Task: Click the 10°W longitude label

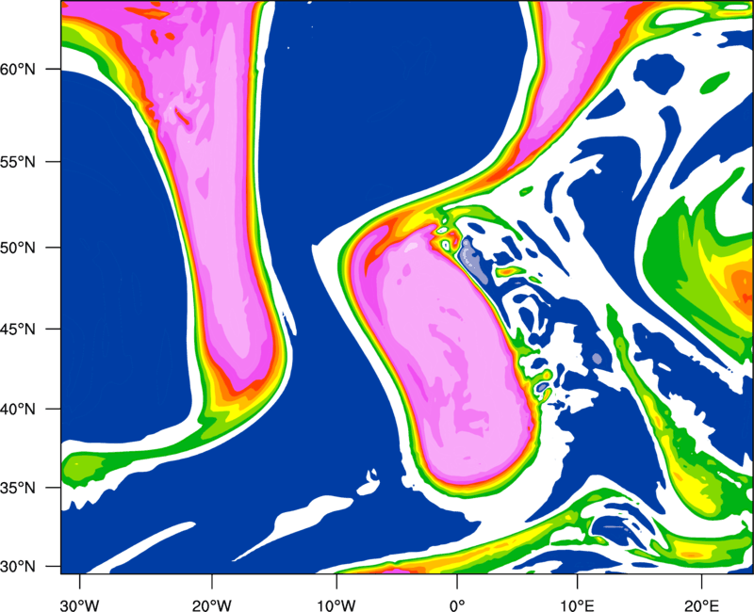Action: click(336, 605)
